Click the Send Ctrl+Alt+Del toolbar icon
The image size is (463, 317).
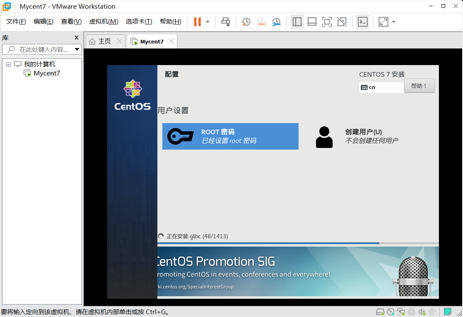226,22
